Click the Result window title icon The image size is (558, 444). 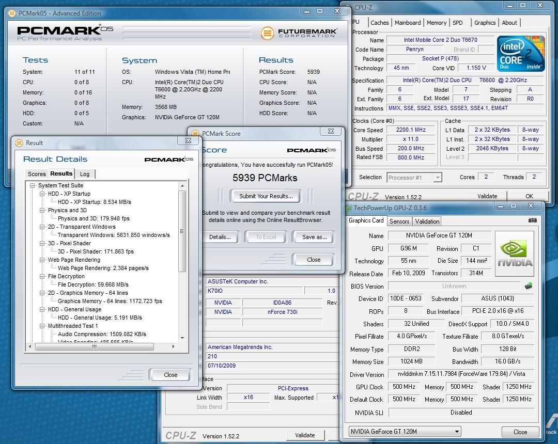[19, 143]
